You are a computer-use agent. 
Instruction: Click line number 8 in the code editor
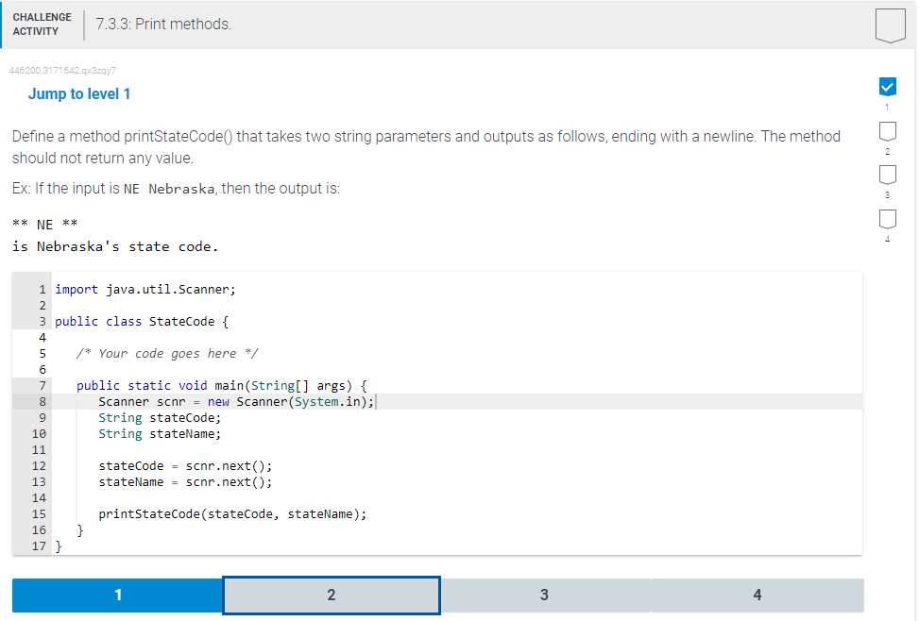click(x=42, y=401)
